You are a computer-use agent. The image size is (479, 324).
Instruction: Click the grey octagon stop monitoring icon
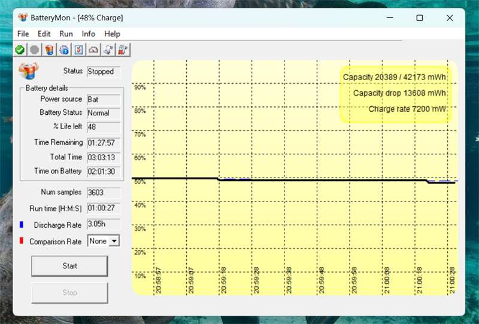point(35,50)
